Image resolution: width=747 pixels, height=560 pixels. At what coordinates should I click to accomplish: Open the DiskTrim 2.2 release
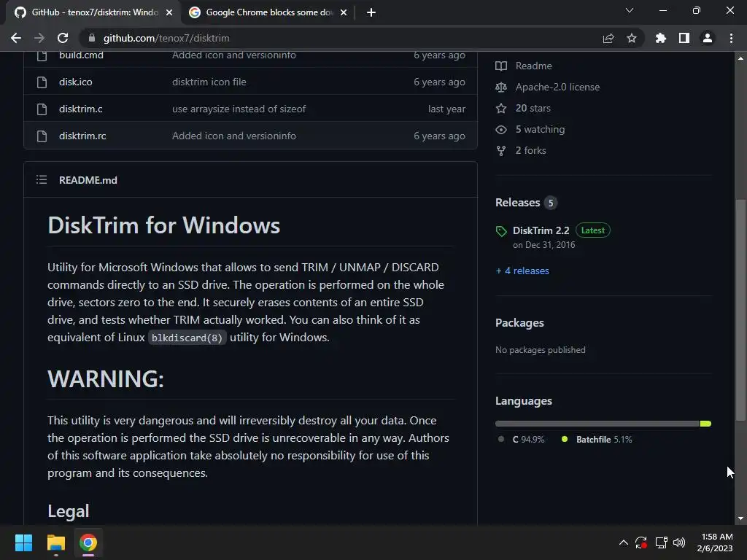541,230
